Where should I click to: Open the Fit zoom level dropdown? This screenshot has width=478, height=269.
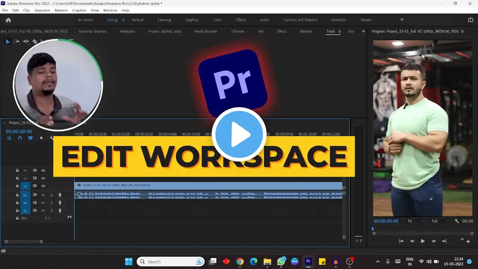pyautogui.click(x=416, y=221)
